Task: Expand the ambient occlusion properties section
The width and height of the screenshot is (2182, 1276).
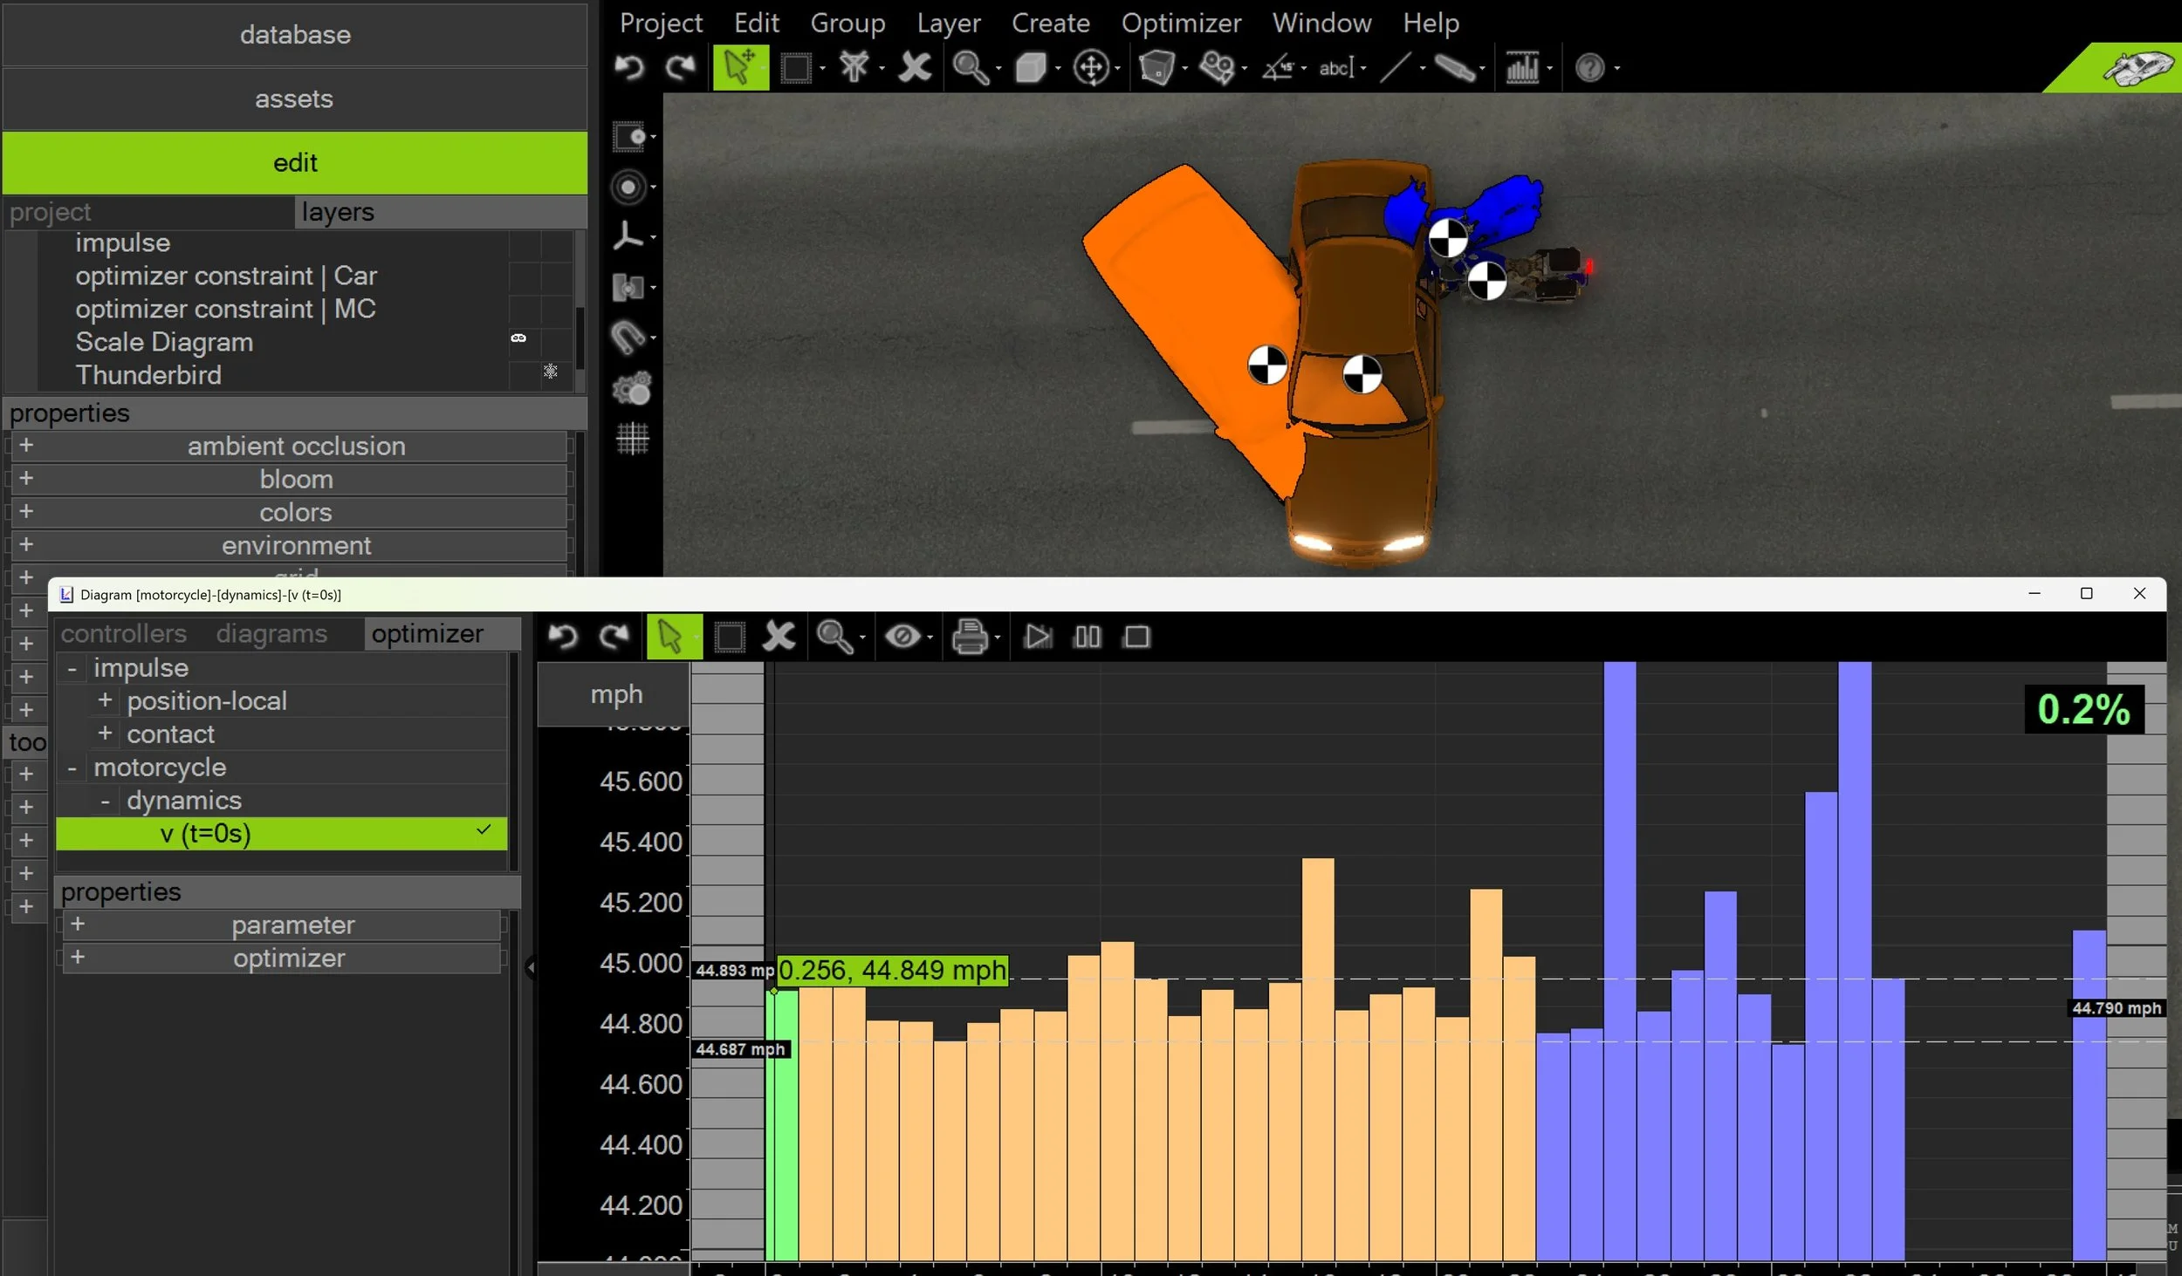Action: (x=26, y=446)
